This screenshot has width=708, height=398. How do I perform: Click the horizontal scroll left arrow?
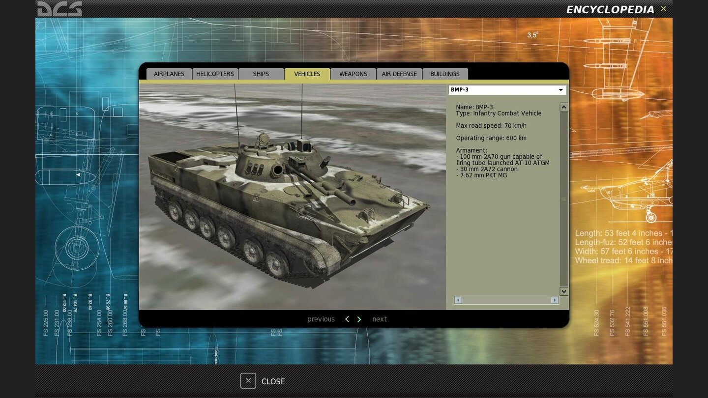point(458,300)
